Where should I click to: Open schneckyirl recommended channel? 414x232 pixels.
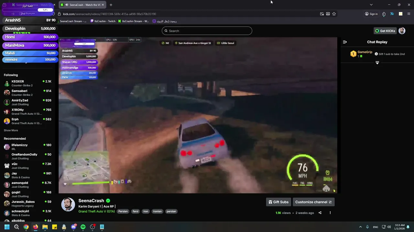(x=27, y=213)
